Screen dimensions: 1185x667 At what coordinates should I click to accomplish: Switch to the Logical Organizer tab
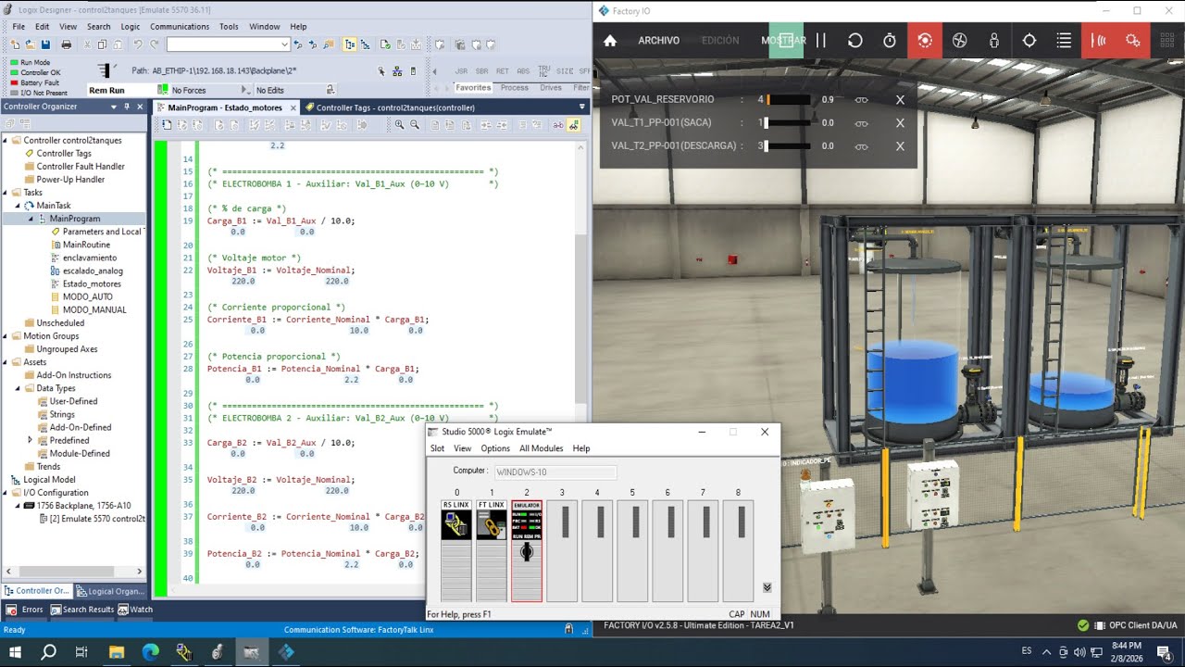tap(110, 591)
